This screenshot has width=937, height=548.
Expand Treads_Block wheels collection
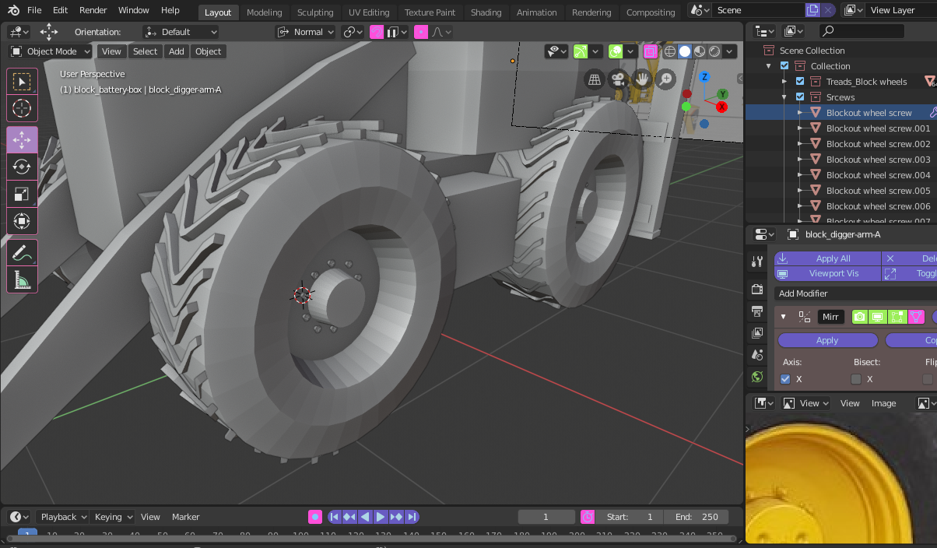pos(784,82)
